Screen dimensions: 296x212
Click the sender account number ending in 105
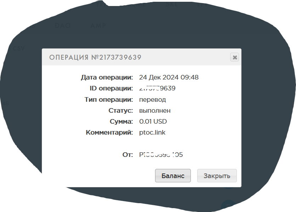point(161,155)
